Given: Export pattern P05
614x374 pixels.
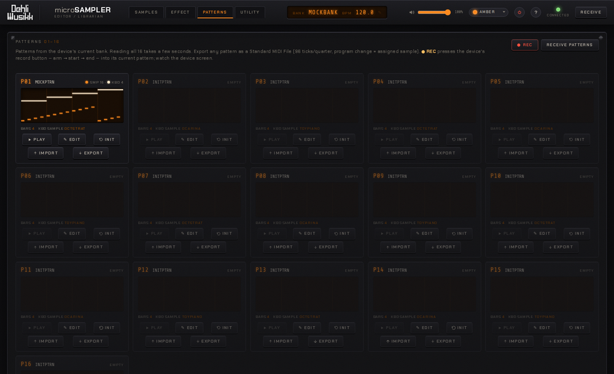Looking at the screenshot, I should [561, 153].
